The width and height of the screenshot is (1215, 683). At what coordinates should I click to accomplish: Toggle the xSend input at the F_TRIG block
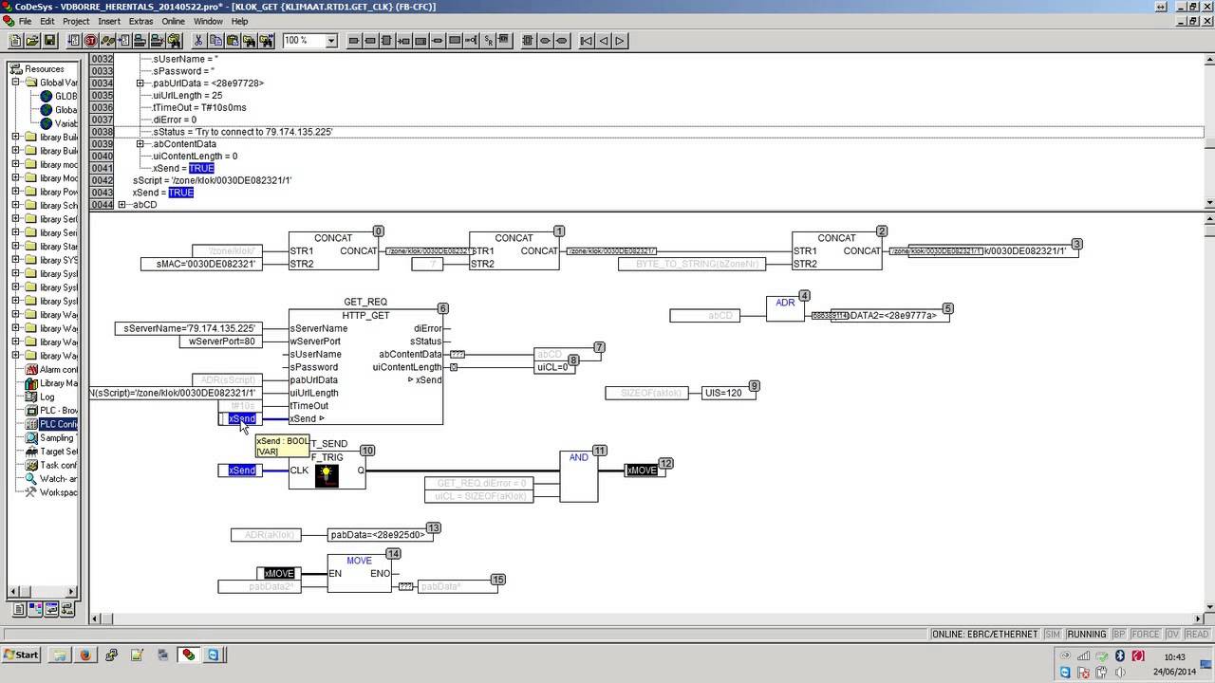click(242, 471)
